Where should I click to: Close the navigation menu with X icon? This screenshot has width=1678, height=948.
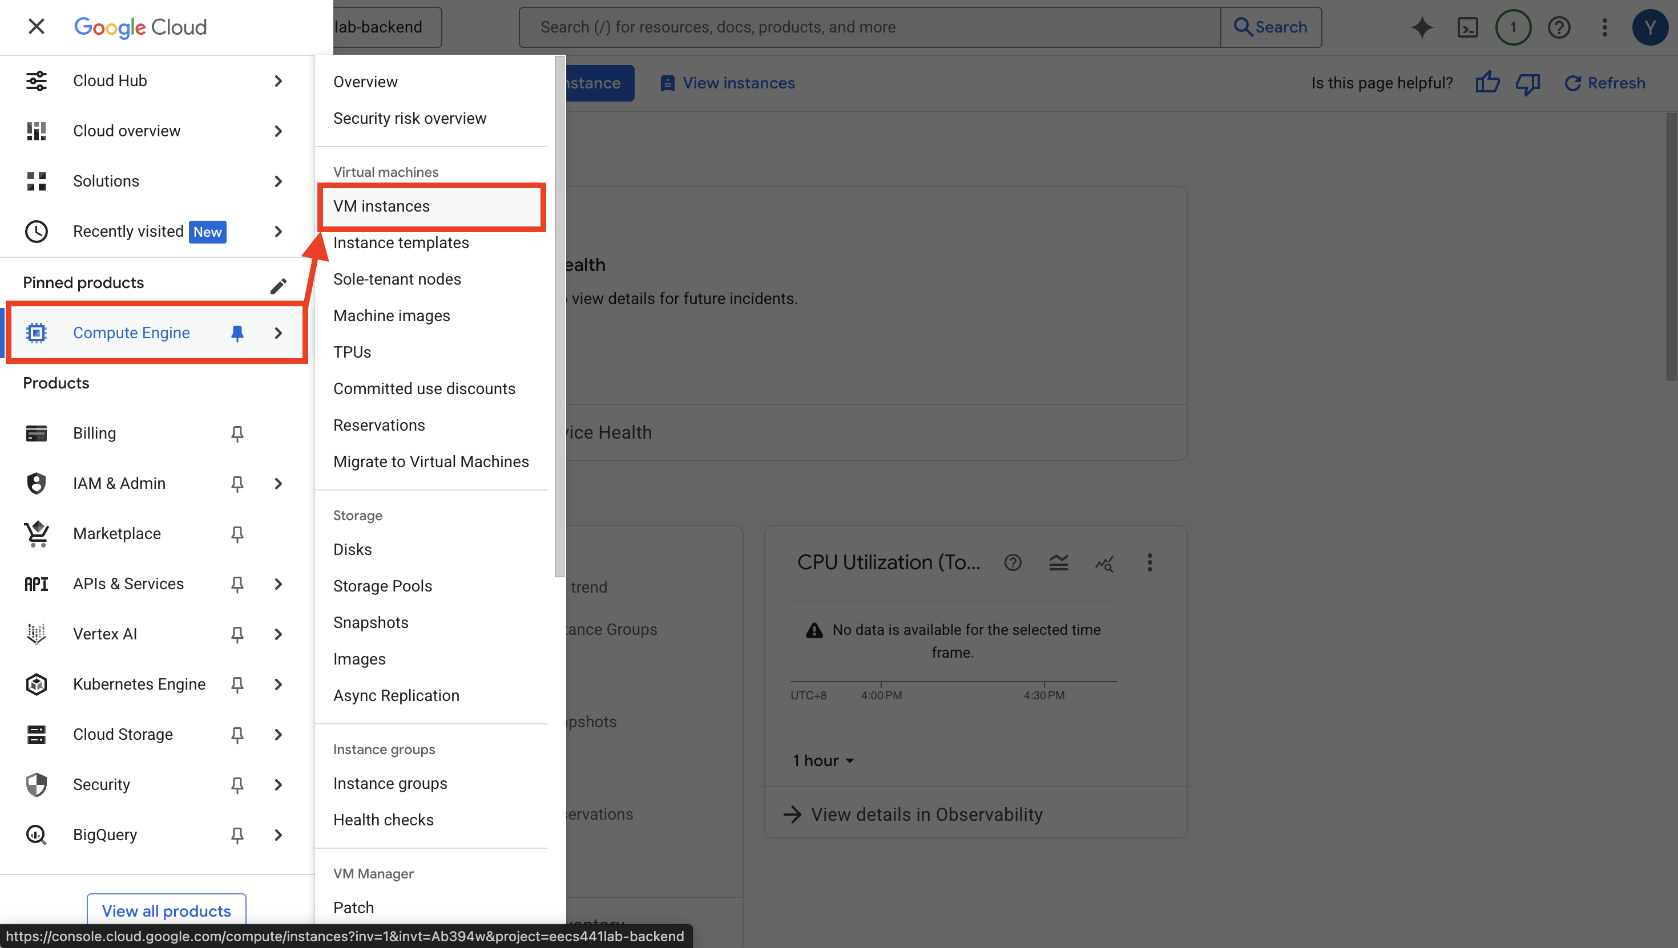pos(37,27)
